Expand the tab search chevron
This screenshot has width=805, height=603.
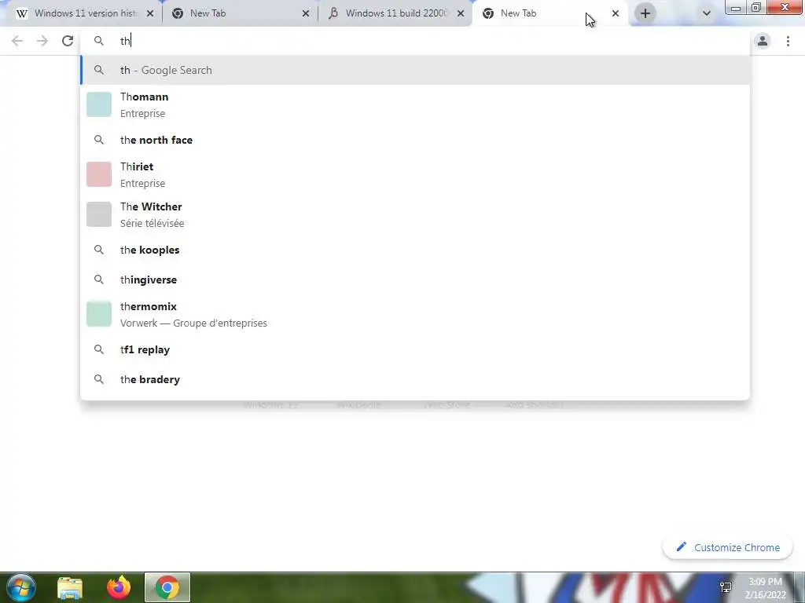pyautogui.click(x=707, y=13)
